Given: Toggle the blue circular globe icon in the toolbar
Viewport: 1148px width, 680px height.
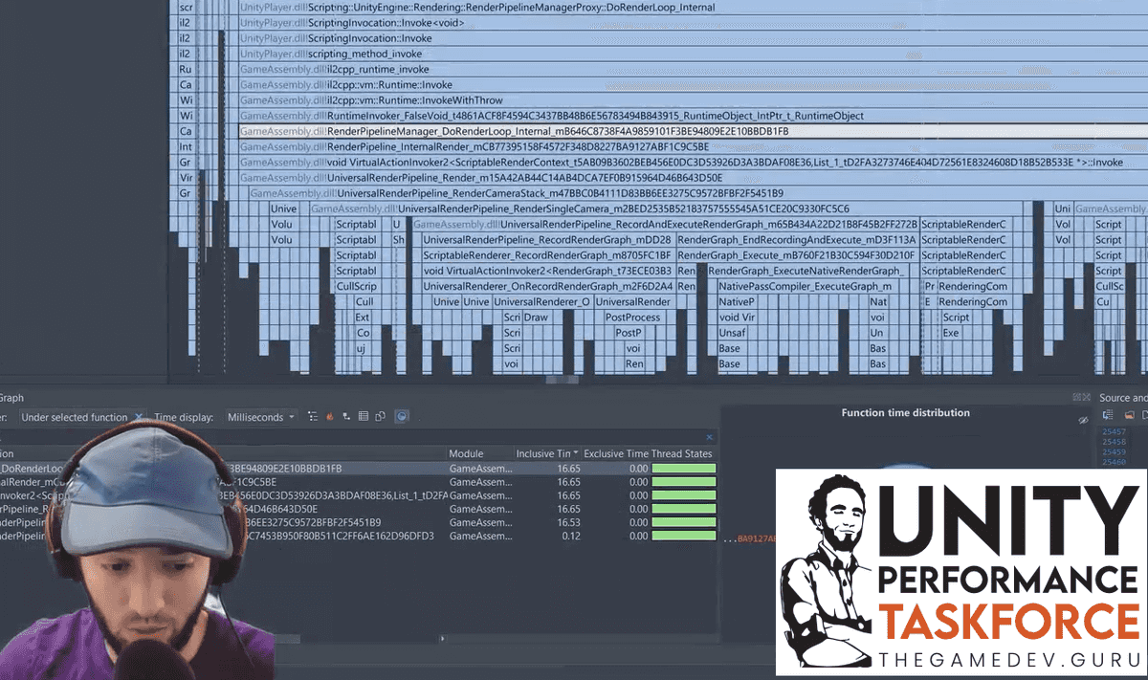Looking at the screenshot, I should [x=403, y=415].
